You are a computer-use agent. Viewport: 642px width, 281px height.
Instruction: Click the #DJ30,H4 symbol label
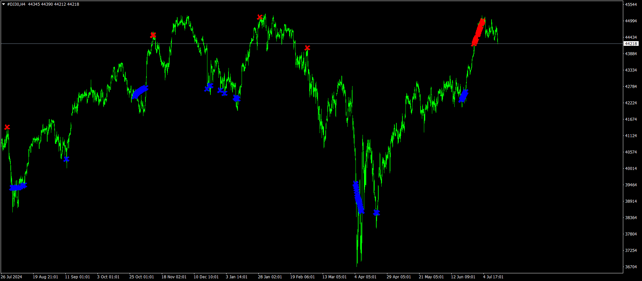tap(16, 4)
